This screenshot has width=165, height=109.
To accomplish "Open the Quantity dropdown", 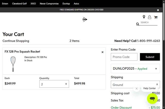I will pyautogui.click(x=54, y=84).
